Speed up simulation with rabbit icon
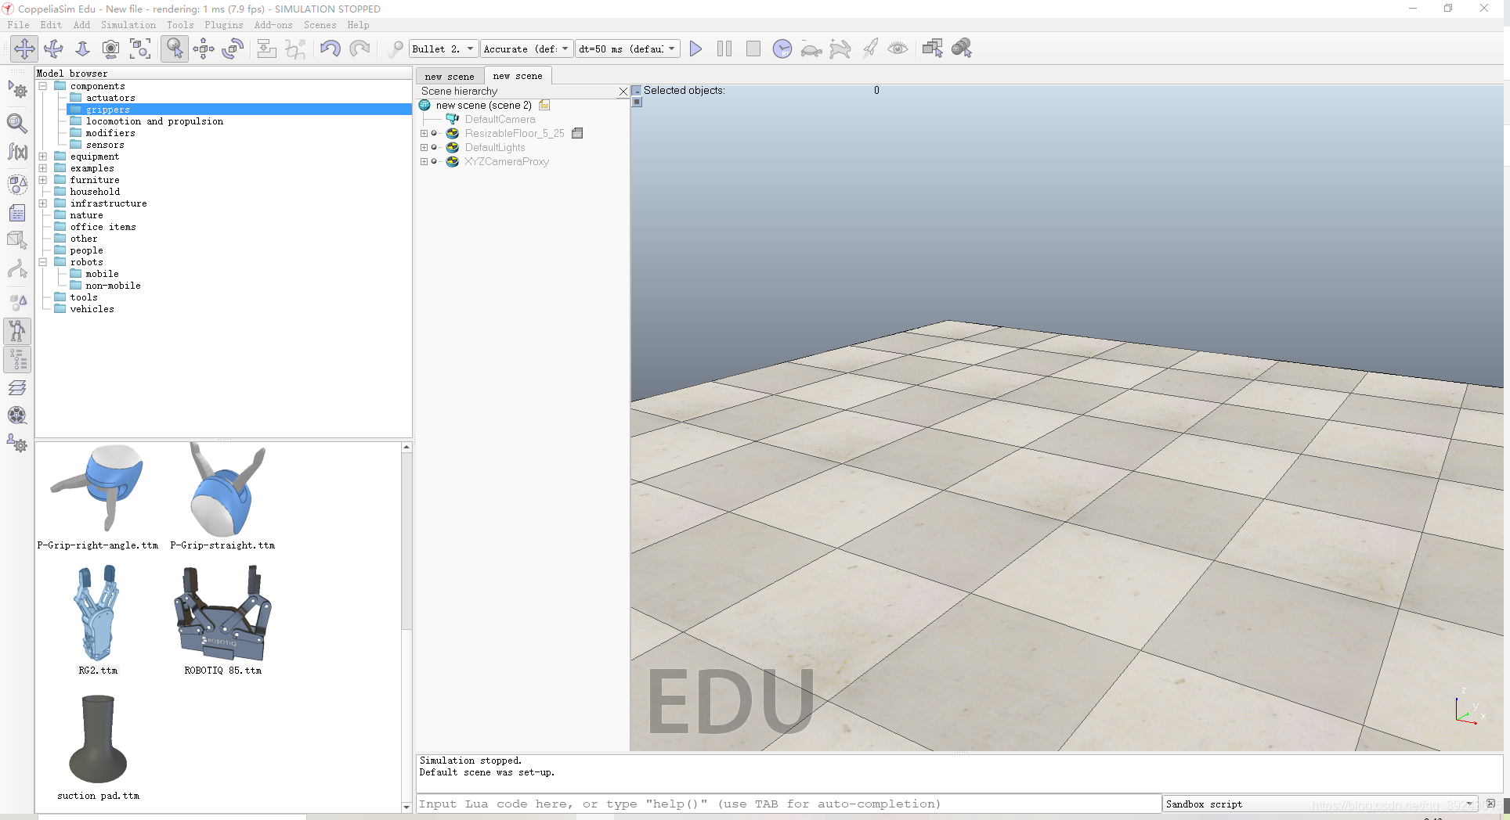Image resolution: width=1510 pixels, height=820 pixels. [x=840, y=49]
